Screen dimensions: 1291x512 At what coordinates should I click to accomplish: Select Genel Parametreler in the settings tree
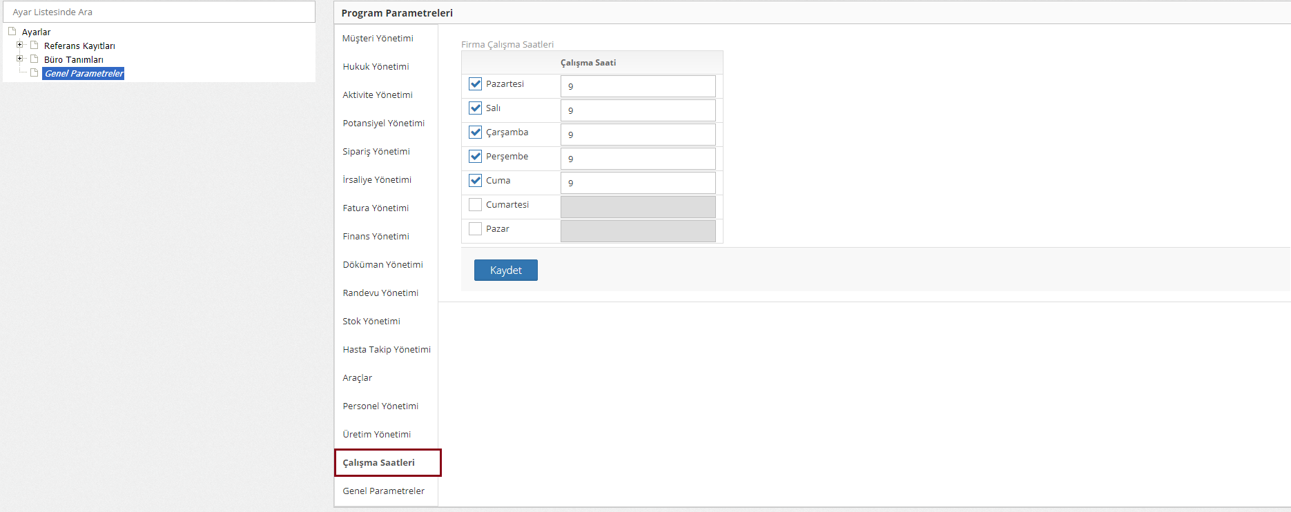tap(84, 73)
